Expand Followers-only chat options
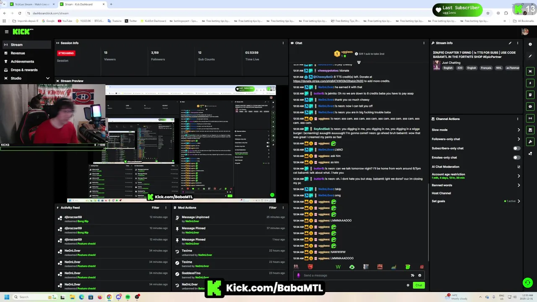537x302 pixels. (519, 139)
